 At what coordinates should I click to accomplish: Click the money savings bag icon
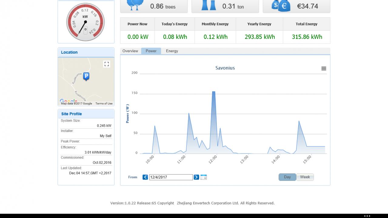coord(281,5)
